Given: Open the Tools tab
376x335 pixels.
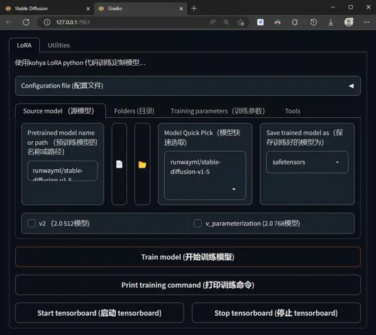Looking at the screenshot, I should coord(293,111).
